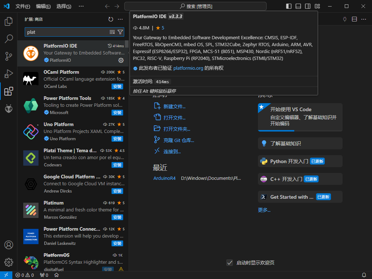
Task: Show errors and warnings in status bar
Action: point(25,275)
